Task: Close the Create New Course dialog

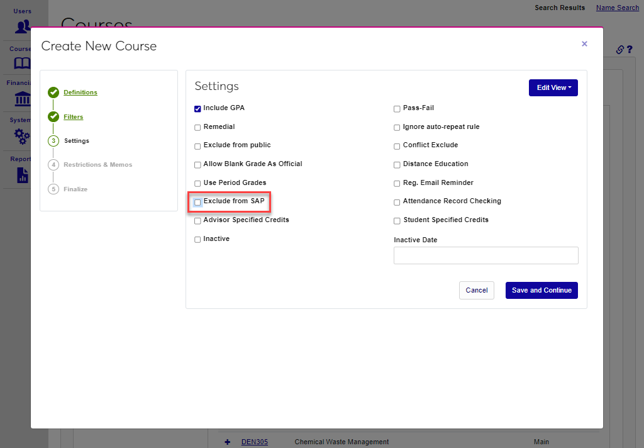Action: point(584,43)
